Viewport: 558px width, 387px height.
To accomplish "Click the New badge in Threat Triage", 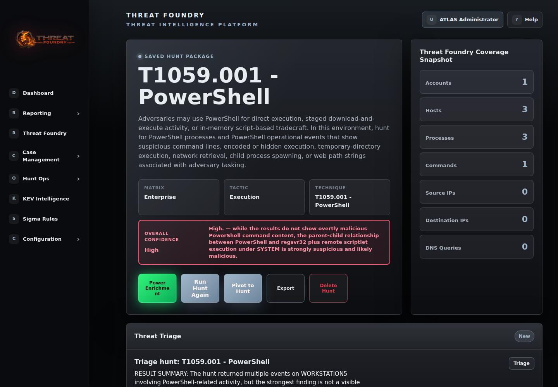I will [x=524, y=336].
